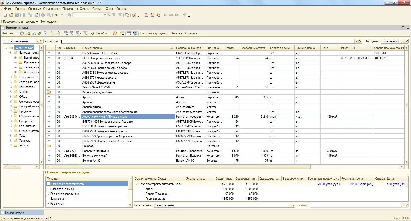This screenshot has height=221, width=411.
Task: Click the Мои задачи button
Action: click(x=49, y=22)
